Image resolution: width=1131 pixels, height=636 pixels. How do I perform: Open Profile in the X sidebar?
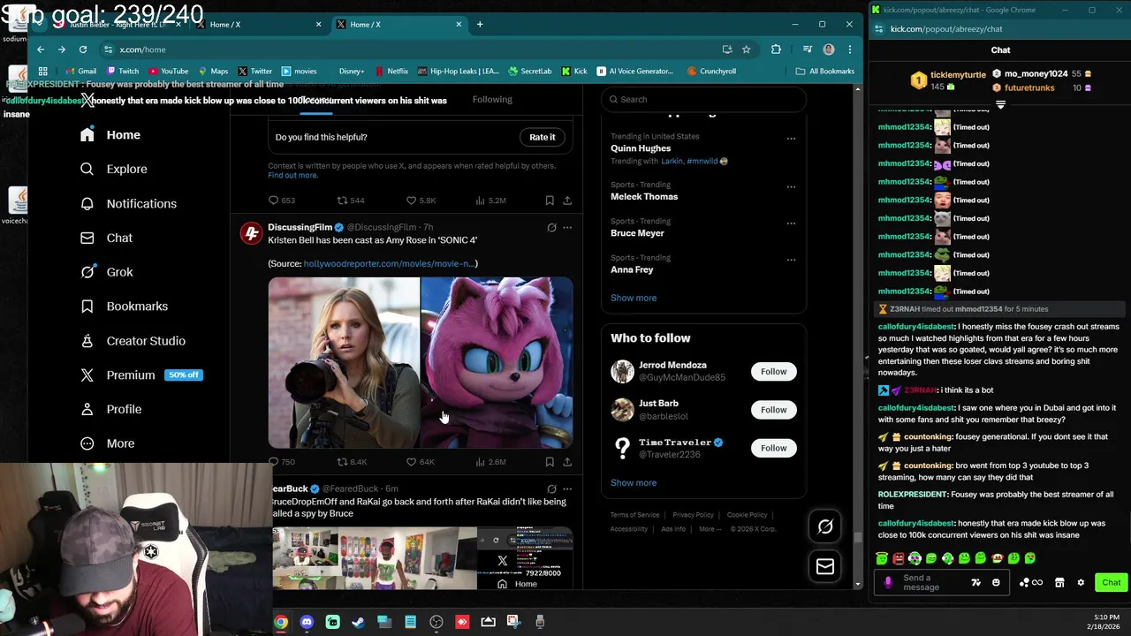(x=111, y=409)
